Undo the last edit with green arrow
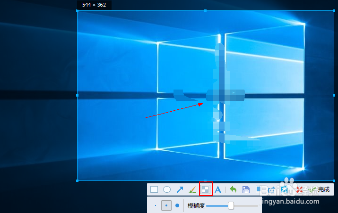 coord(233,189)
